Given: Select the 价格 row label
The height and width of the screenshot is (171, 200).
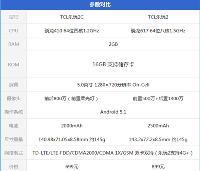Looking at the screenshot, I should [14, 167].
